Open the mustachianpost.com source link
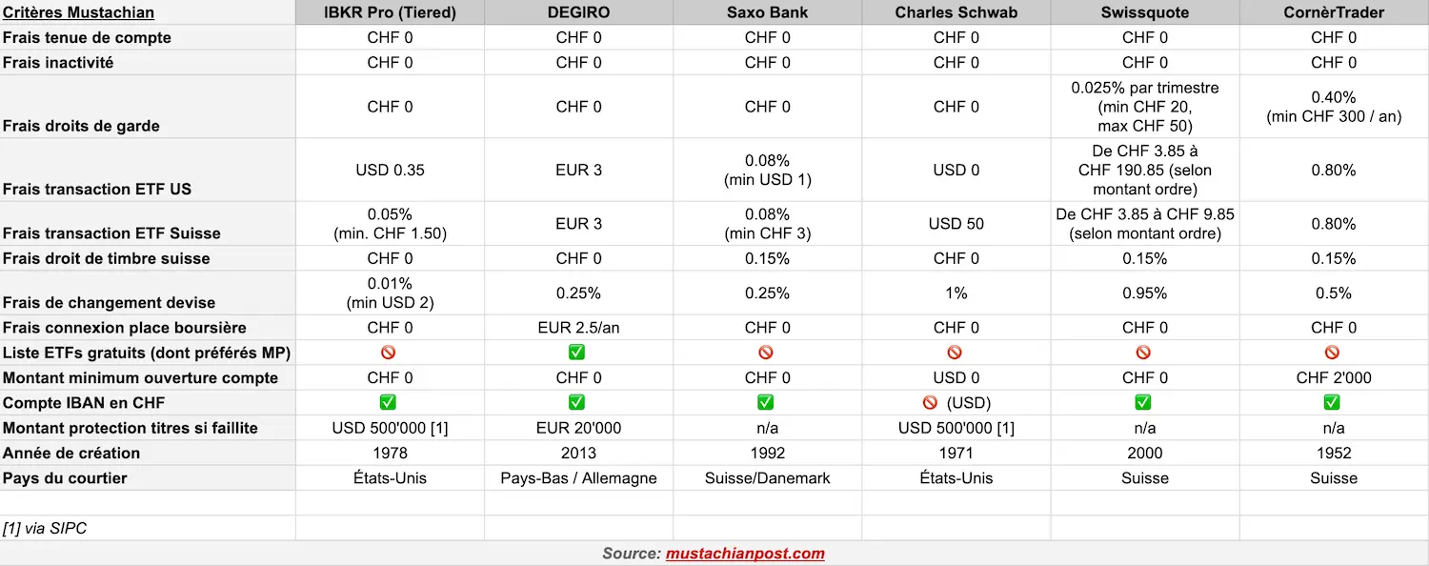Viewport: 1429px width, 566px height. [745, 554]
